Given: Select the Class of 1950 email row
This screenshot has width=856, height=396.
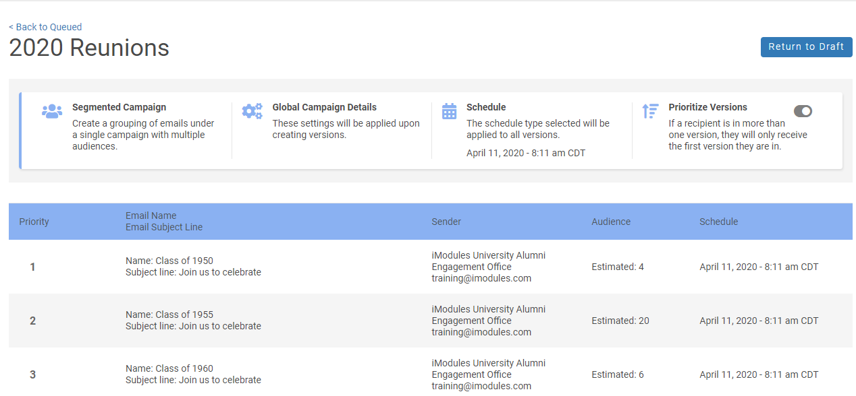Looking at the screenshot, I should pyautogui.click(x=169, y=261).
